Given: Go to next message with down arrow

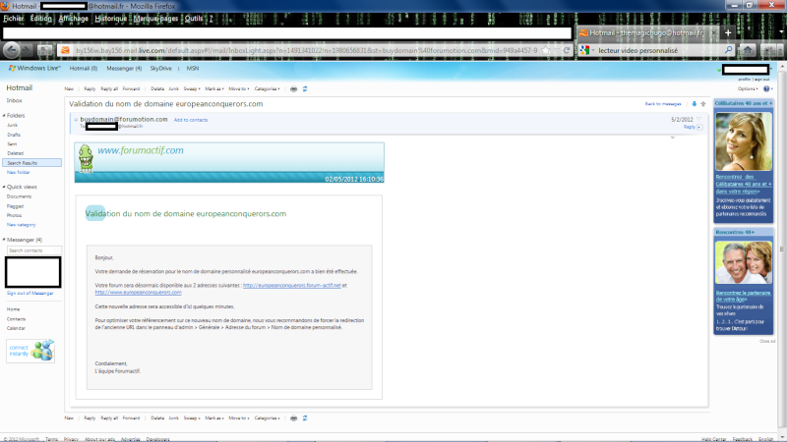Looking at the screenshot, I should coord(695,104).
